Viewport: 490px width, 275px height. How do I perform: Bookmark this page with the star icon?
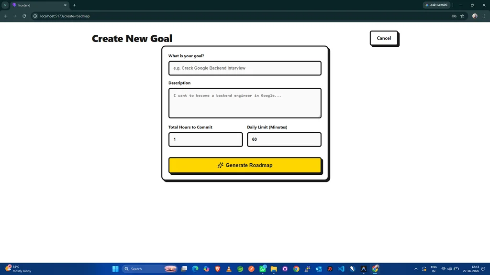click(x=462, y=16)
